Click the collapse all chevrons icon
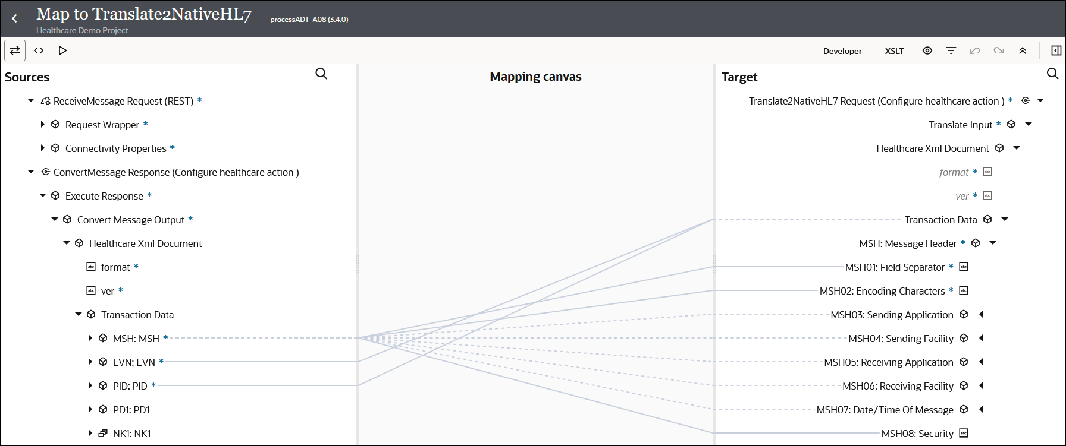Screen dimensions: 1066x446 point(1023,50)
